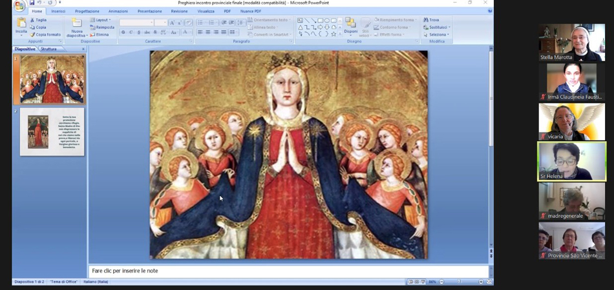Decrease font size
Screen dimensions: 614x290
(180, 23)
